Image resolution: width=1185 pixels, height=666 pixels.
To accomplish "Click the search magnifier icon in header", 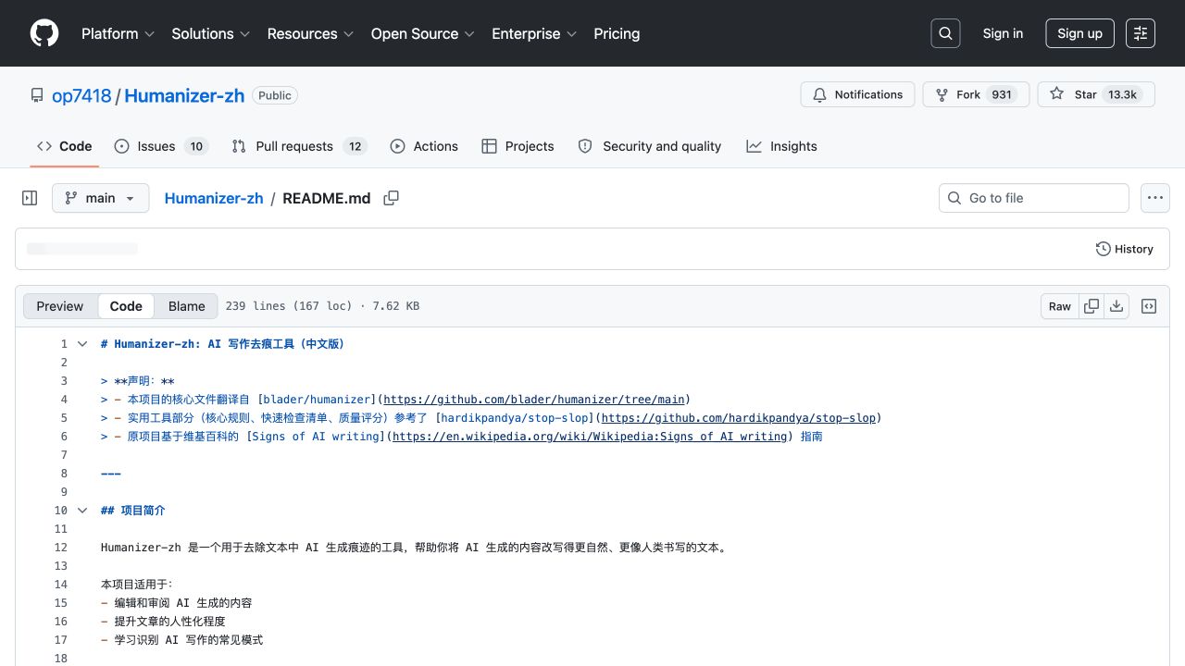I will (x=945, y=33).
